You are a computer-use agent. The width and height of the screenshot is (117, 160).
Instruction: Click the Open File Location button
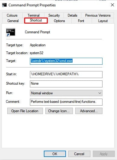[25, 111]
